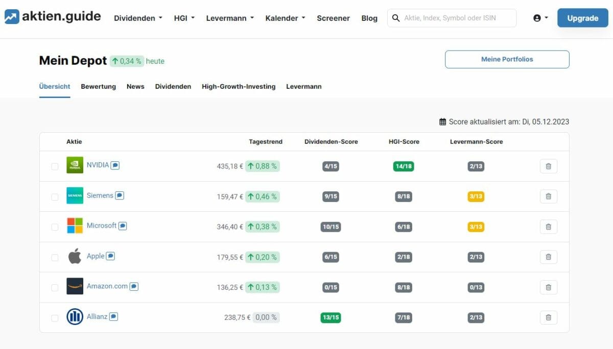Click the Microsoft company logo
This screenshot has height=349, width=613.
tap(75, 226)
